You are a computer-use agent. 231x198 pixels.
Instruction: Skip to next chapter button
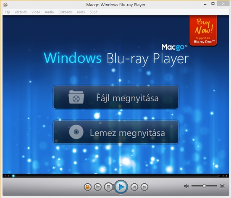144,187
